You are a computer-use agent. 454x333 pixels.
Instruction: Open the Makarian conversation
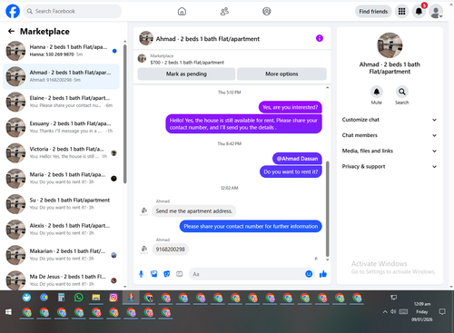pos(61,255)
